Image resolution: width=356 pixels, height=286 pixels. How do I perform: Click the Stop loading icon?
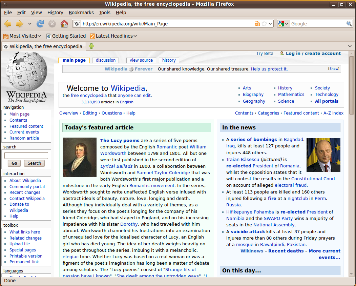[52, 24]
